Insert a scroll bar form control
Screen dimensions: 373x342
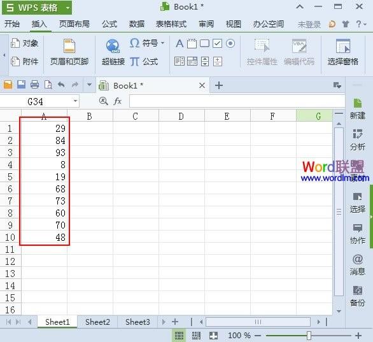click(x=205, y=61)
